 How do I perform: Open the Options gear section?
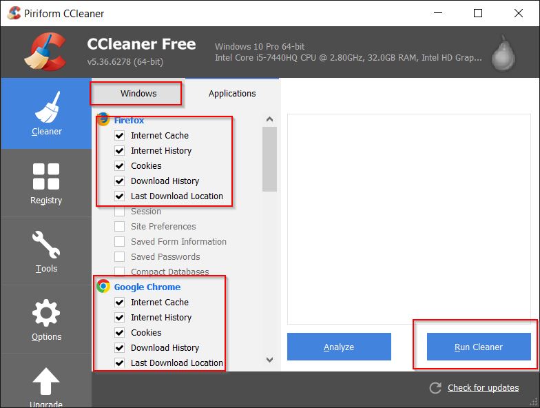click(x=46, y=320)
